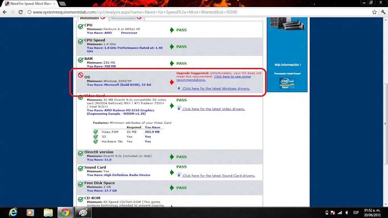Open latest Video drivers link

click(x=214, y=109)
